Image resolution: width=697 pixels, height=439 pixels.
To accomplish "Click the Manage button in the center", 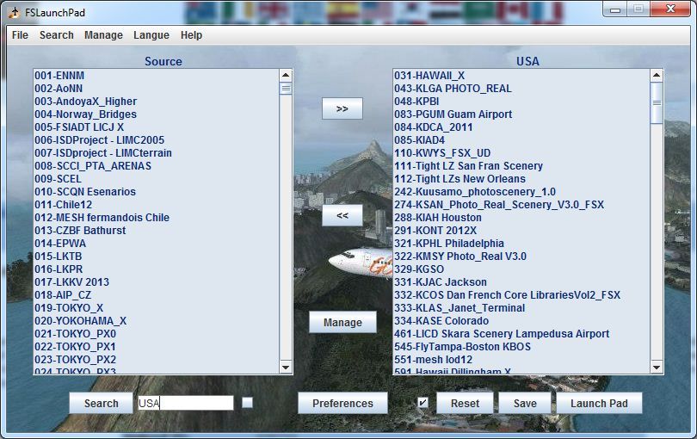I will tap(342, 322).
